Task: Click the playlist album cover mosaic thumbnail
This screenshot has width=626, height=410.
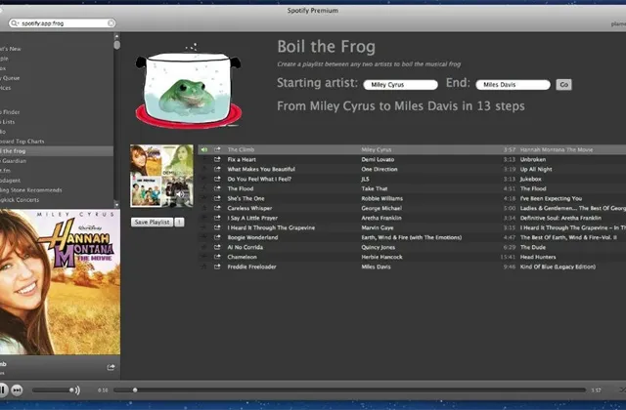Action: point(161,176)
